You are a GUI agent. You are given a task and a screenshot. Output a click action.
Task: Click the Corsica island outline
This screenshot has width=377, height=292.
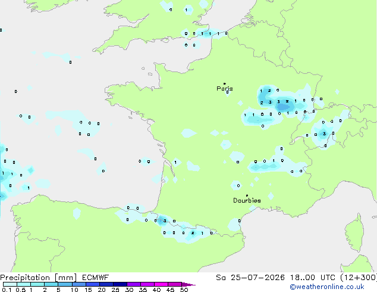point(355,232)
